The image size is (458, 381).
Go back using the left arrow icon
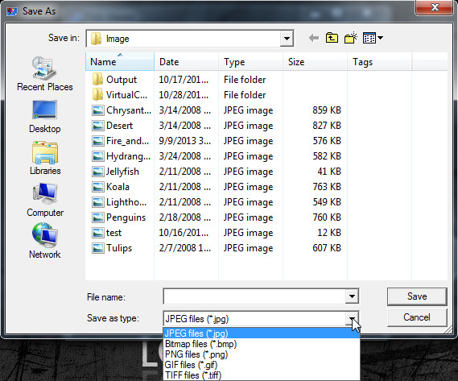(314, 38)
